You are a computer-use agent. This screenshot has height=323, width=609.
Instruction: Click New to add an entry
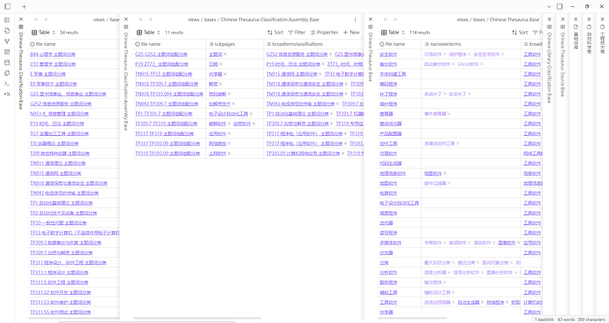351,33
